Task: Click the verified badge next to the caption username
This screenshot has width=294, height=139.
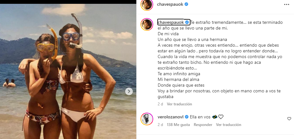Action: coord(187,23)
